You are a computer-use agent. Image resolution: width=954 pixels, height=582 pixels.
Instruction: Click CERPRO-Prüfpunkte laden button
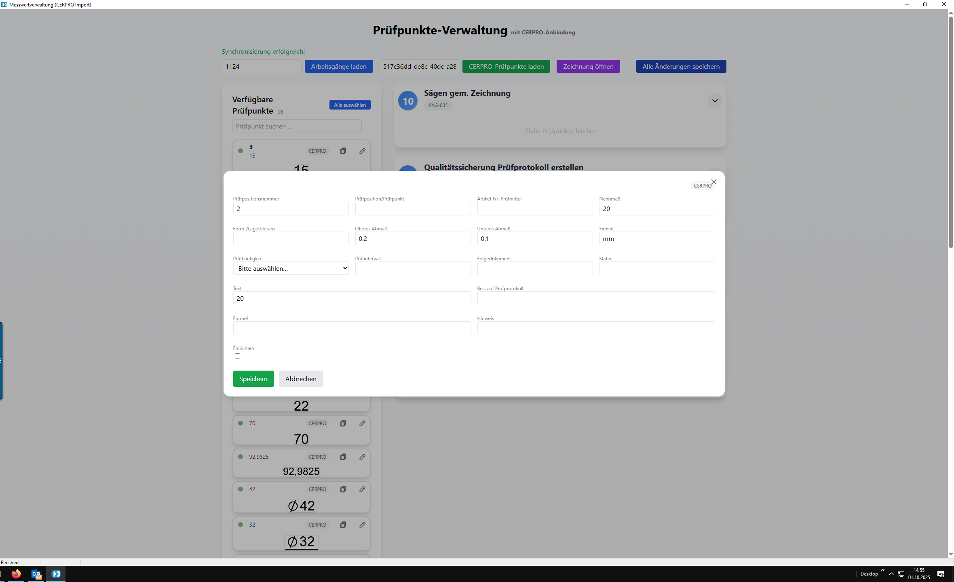click(506, 66)
